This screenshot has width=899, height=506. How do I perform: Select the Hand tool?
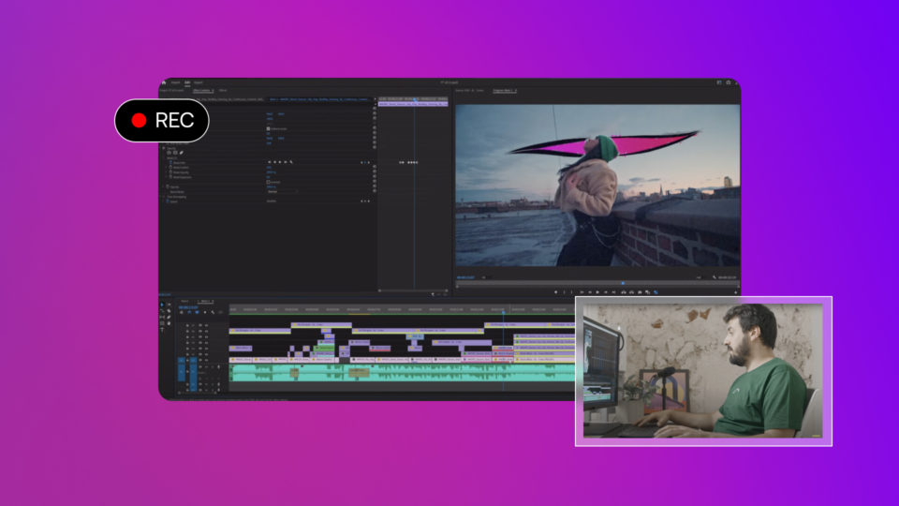[x=169, y=323]
